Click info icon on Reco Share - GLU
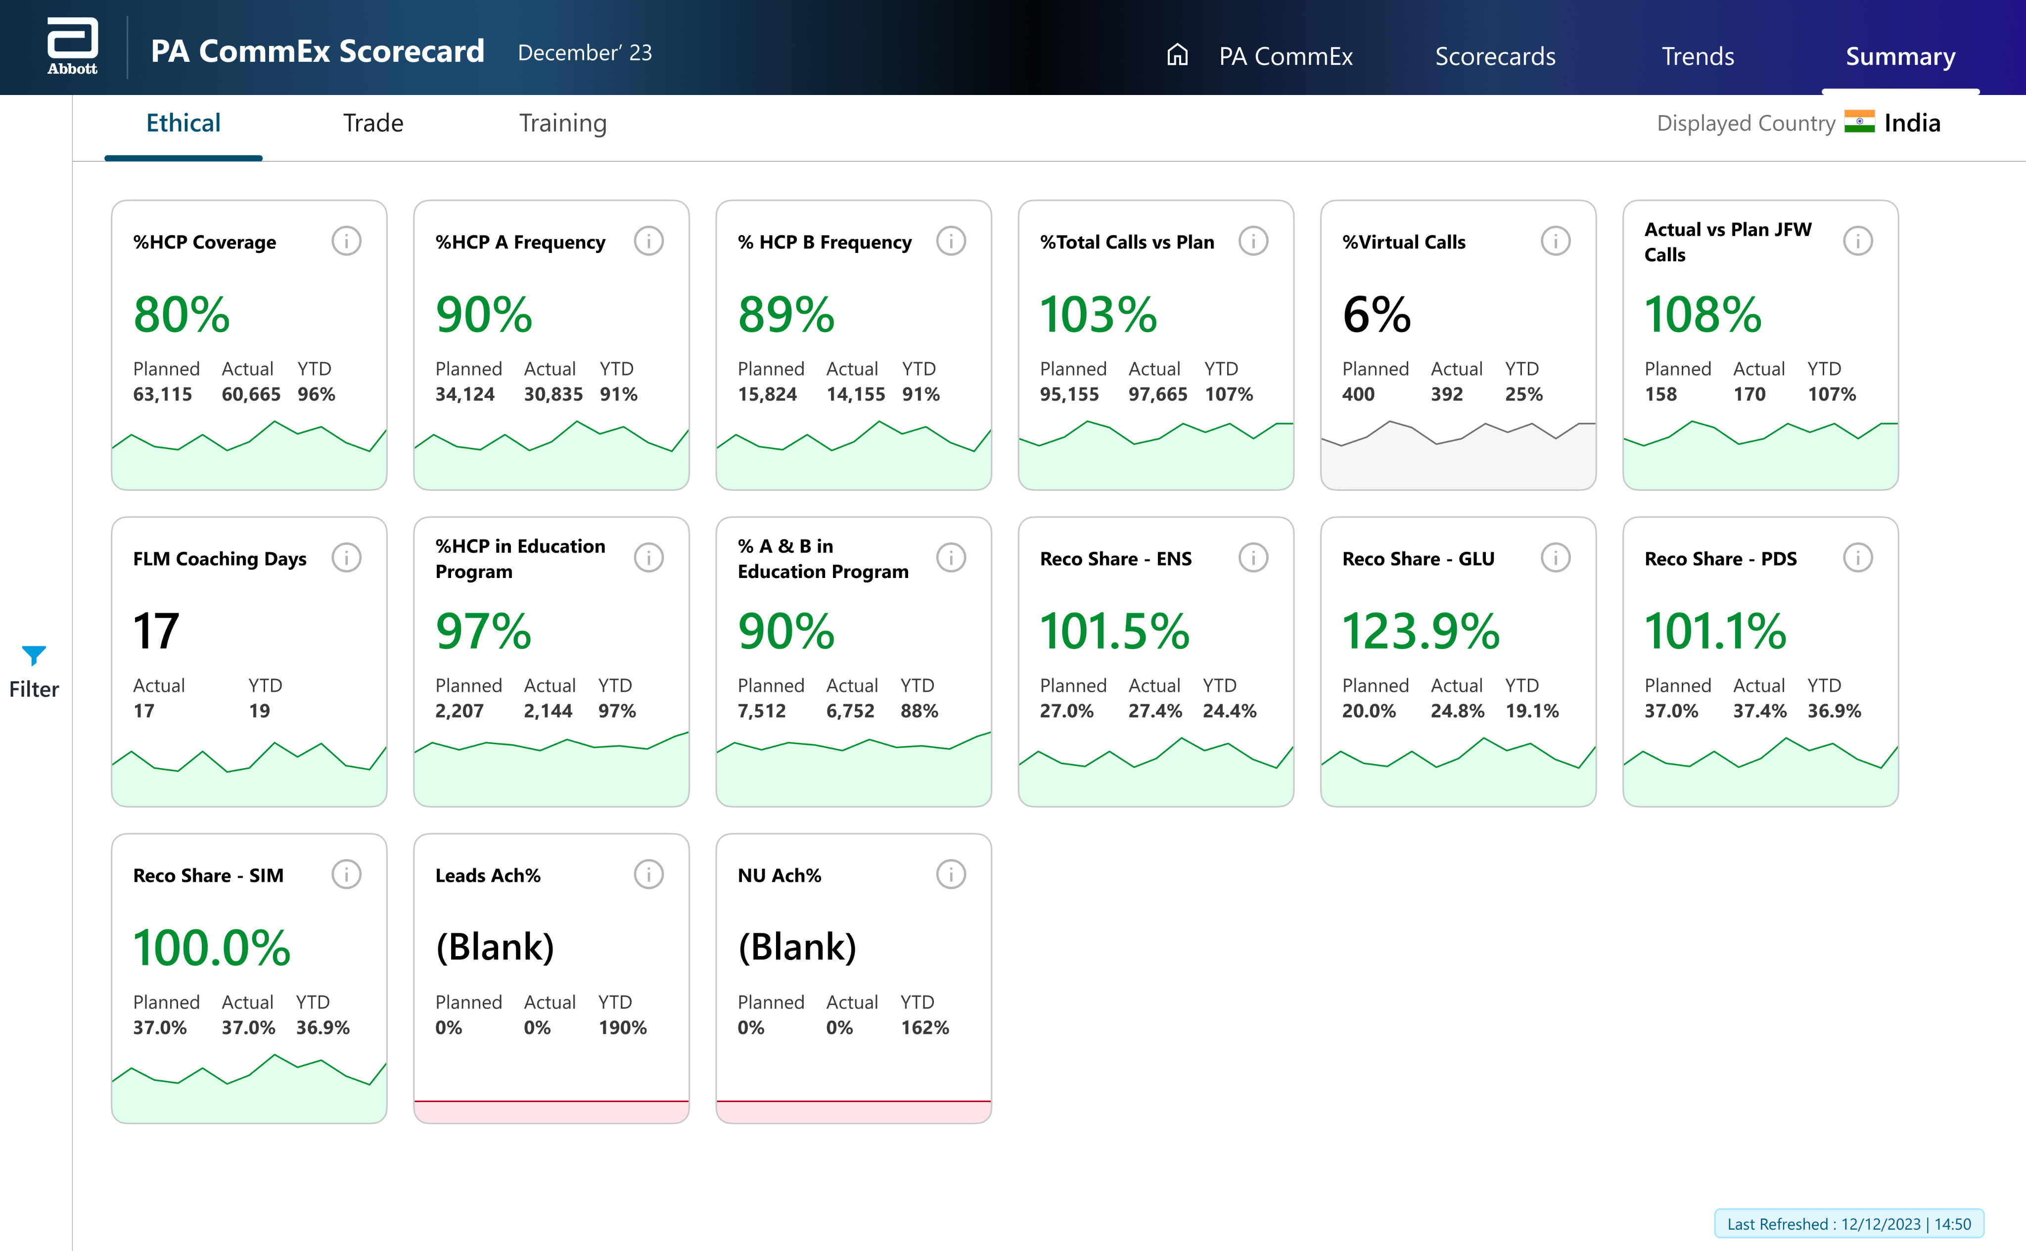Viewport: 2026px width, 1251px height. [1555, 558]
